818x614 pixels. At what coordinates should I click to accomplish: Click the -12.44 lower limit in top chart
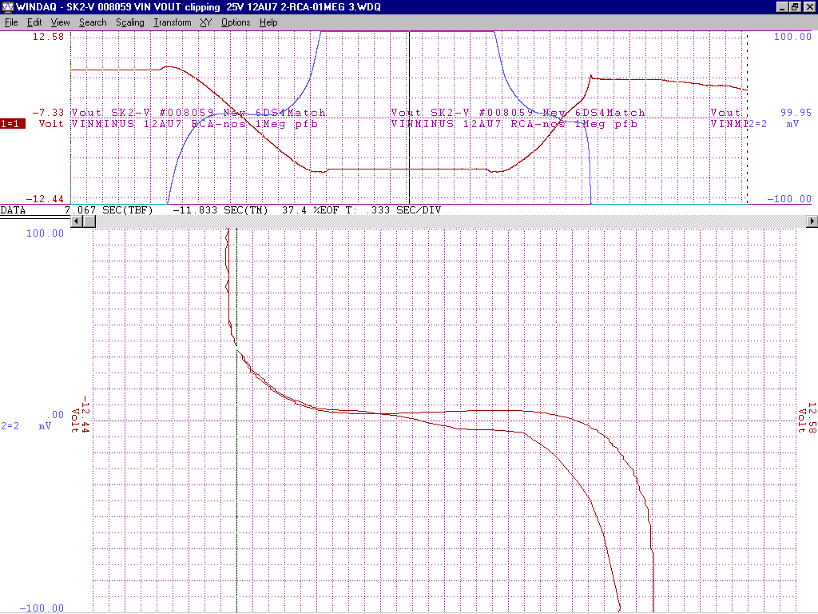48,199
